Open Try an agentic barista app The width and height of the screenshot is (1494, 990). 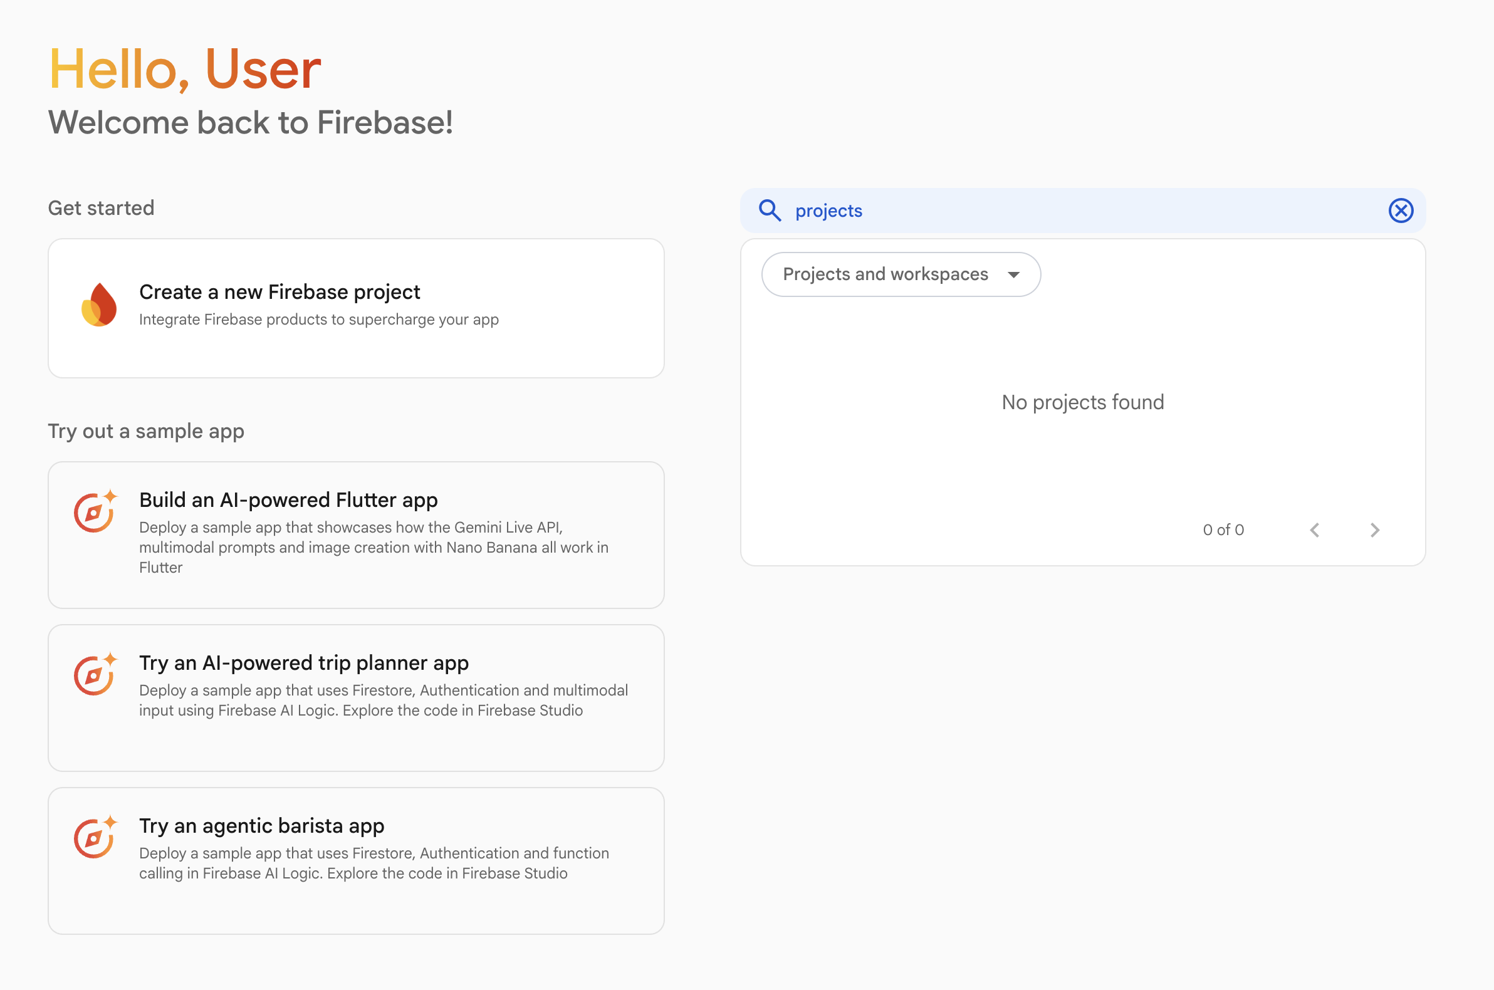tap(356, 860)
